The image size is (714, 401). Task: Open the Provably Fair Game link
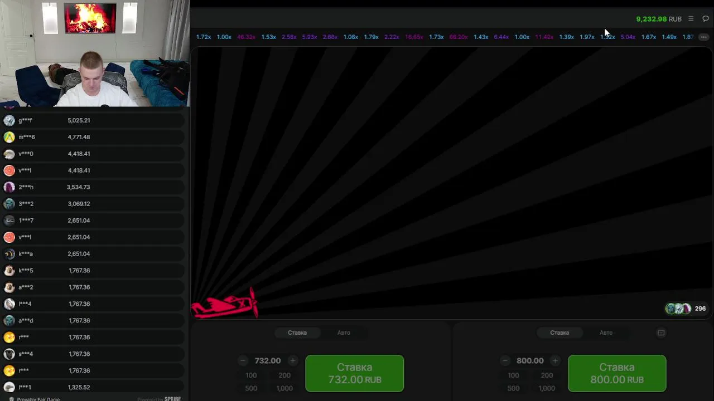tap(38, 399)
